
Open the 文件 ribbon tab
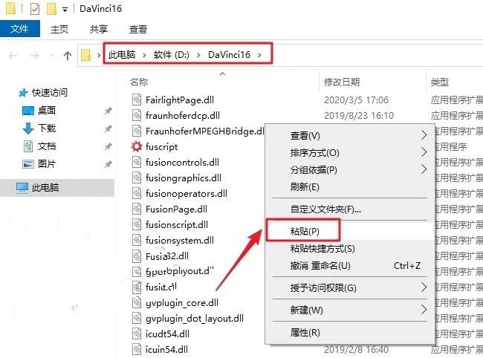(x=20, y=29)
